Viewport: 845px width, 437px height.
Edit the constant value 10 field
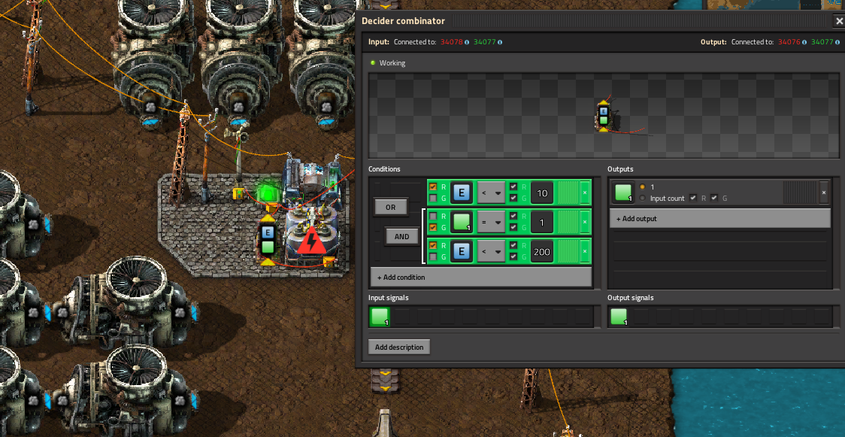(x=542, y=193)
